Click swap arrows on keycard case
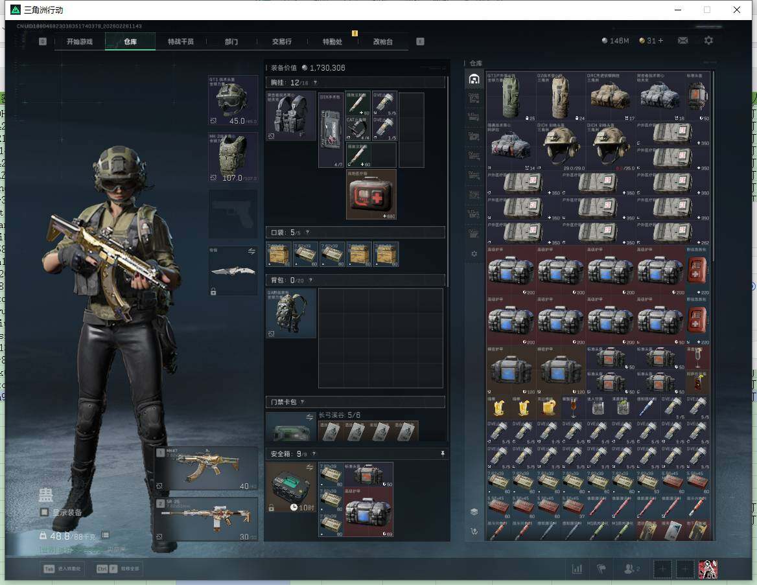 coord(309,417)
